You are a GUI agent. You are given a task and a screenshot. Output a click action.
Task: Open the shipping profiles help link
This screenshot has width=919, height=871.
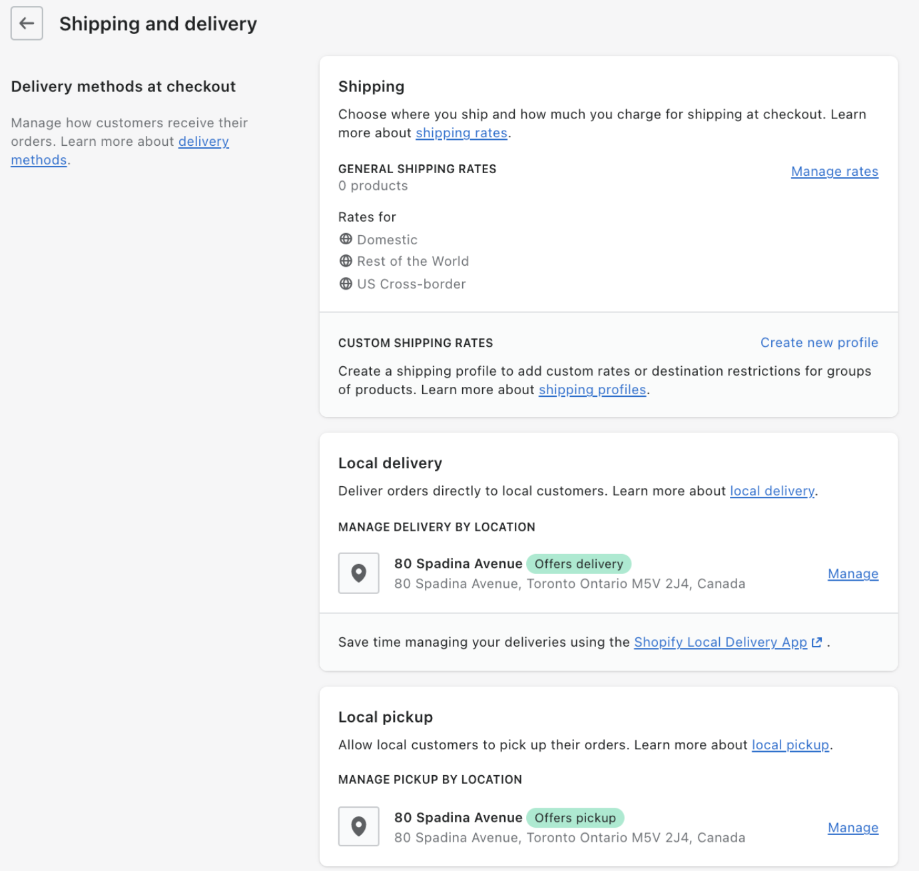[591, 390]
